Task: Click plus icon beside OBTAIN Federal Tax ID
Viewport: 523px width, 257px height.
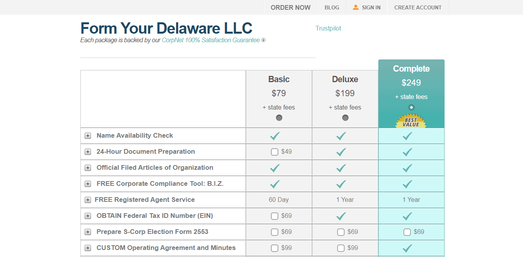Action: point(88,216)
